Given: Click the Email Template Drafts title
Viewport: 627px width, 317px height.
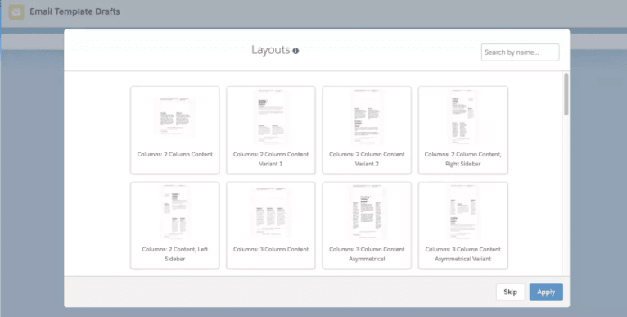Looking at the screenshot, I should click(74, 11).
